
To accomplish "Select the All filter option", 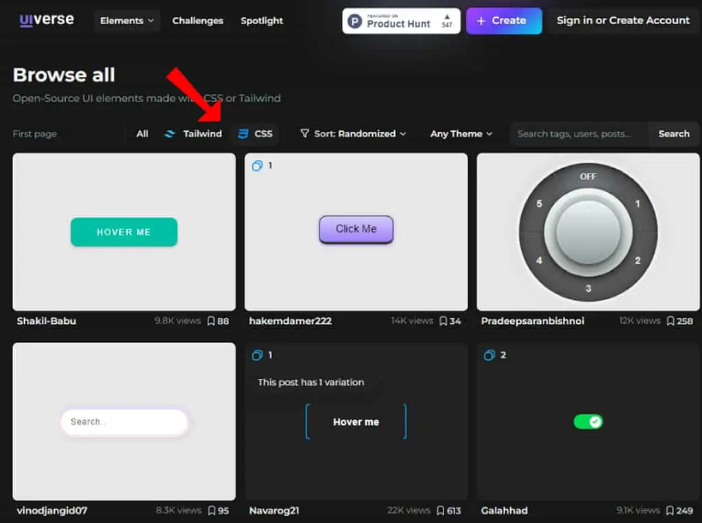I will (x=143, y=134).
